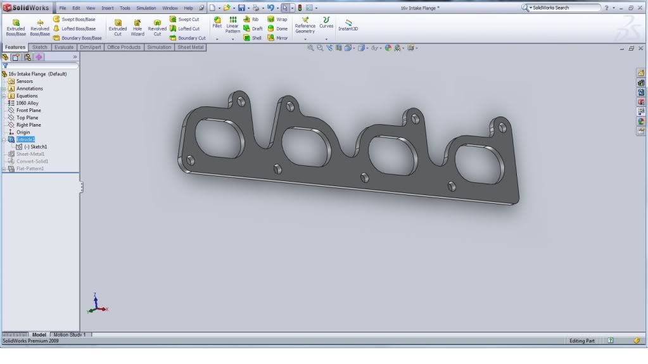Click the New document icon
The height and width of the screenshot is (364, 648).
[x=212, y=8]
